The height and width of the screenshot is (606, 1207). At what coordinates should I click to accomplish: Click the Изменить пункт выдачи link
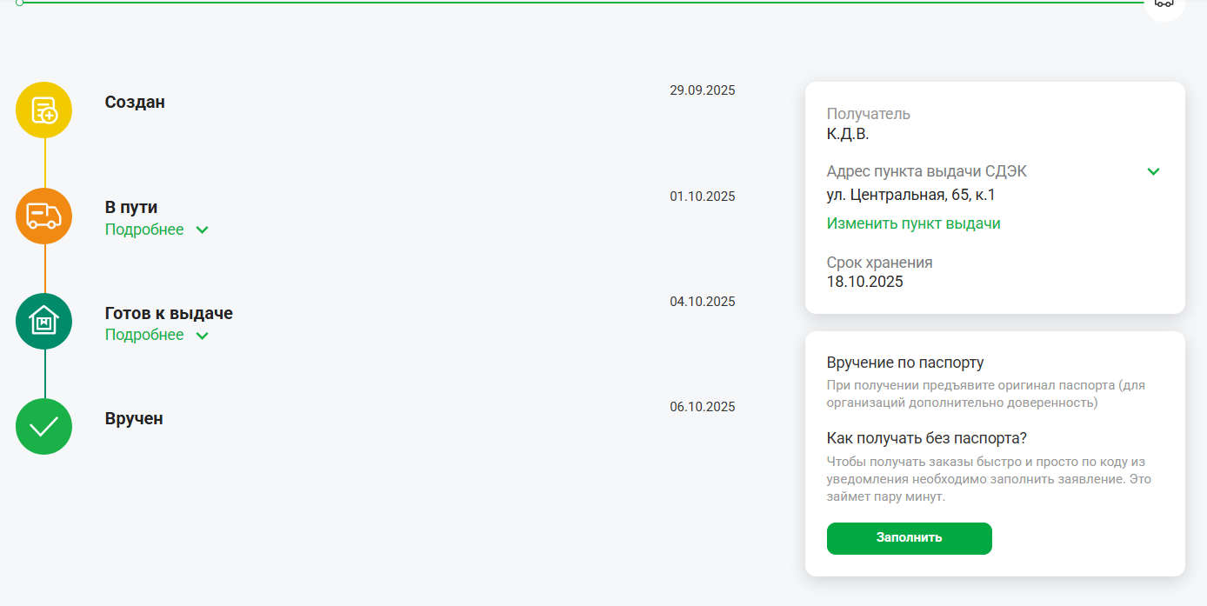click(913, 223)
